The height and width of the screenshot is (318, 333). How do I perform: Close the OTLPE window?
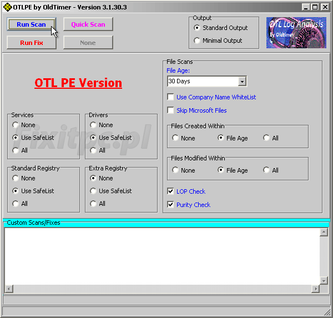coord(325,7)
